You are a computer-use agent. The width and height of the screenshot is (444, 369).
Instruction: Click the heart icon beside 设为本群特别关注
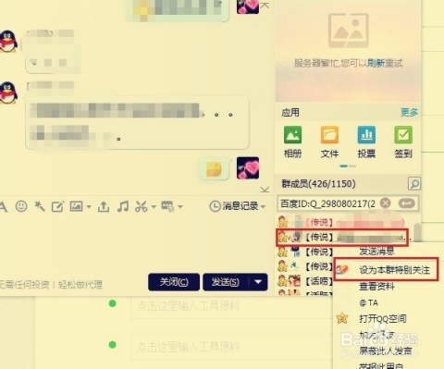click(x=342, y=270)
